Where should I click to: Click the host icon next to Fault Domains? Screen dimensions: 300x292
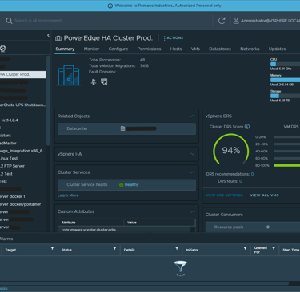point(104,81)
